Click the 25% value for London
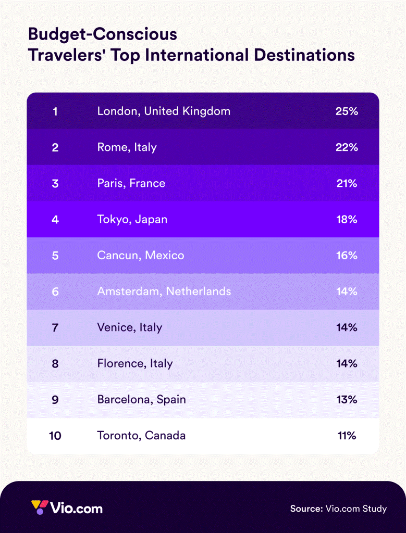Screen dimensions: 406x533 pyautogui.click(x=347, y=111)
